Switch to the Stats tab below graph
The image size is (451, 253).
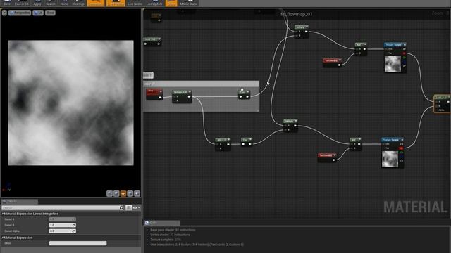tap(161, 223)
